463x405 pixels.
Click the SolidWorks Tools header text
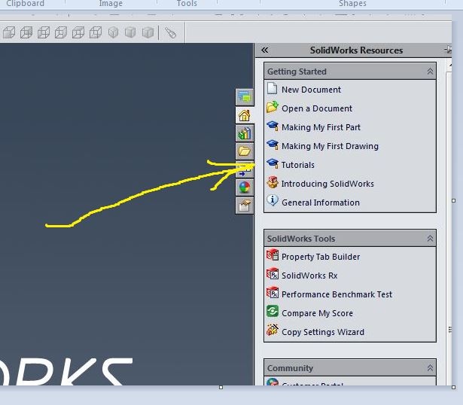[x=301, y=239]
